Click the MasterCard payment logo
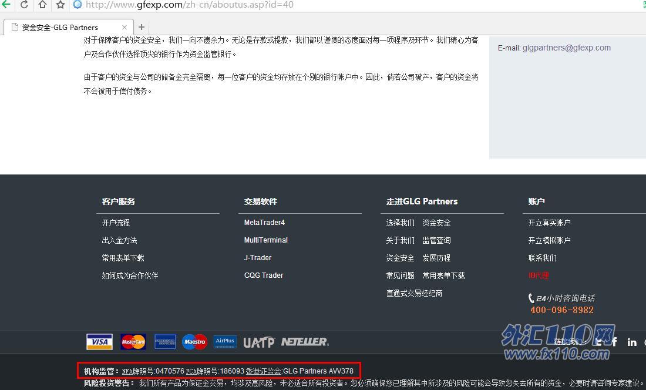This screenshot has height=390, width=646. pyautogui.click(x=133, y=342)
